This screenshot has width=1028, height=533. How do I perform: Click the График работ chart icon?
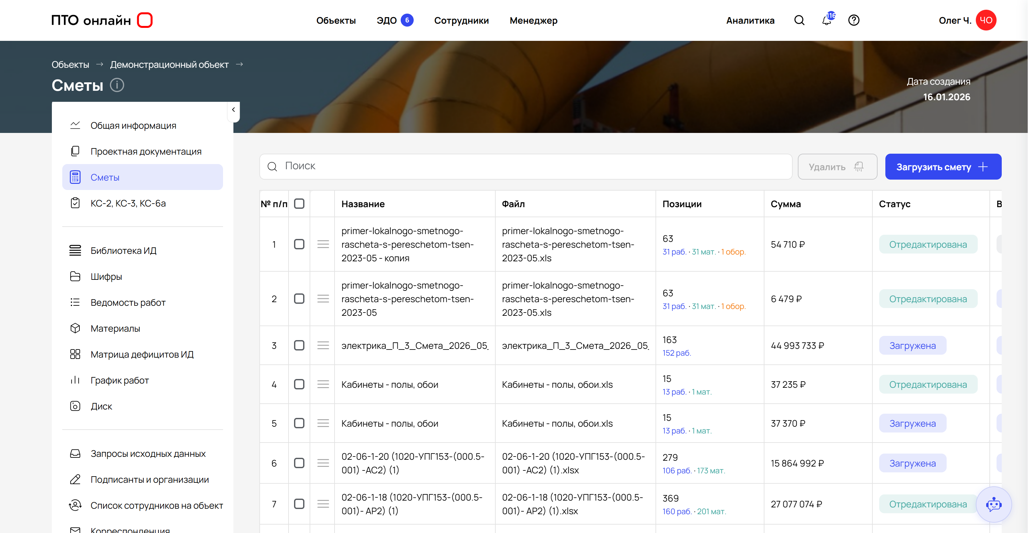[x=75, y=380]
